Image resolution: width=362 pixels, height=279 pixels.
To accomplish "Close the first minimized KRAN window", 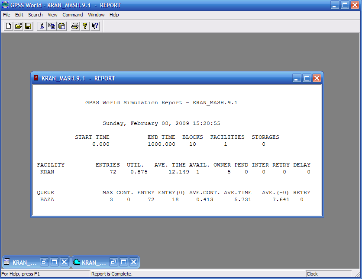I will coord(65,262).
